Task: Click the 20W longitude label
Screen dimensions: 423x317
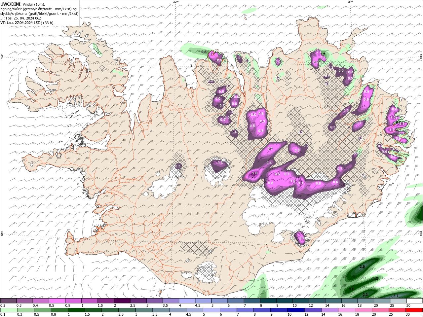Action: [x=176, y=2]
